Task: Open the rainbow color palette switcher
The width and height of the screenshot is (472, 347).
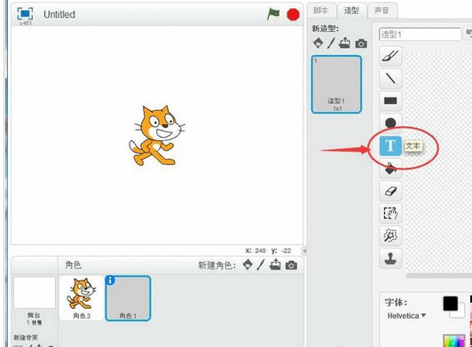Action: (454, 341)
